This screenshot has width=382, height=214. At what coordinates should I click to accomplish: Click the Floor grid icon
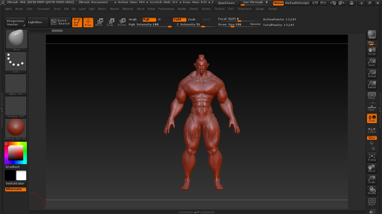point(372,107)
